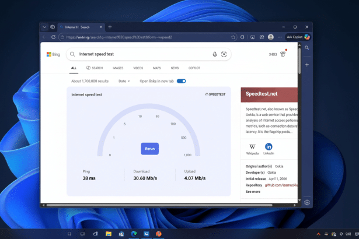Click the Upload 4.07 Mb/s value

pyautogui.click(x=195, y=178)
